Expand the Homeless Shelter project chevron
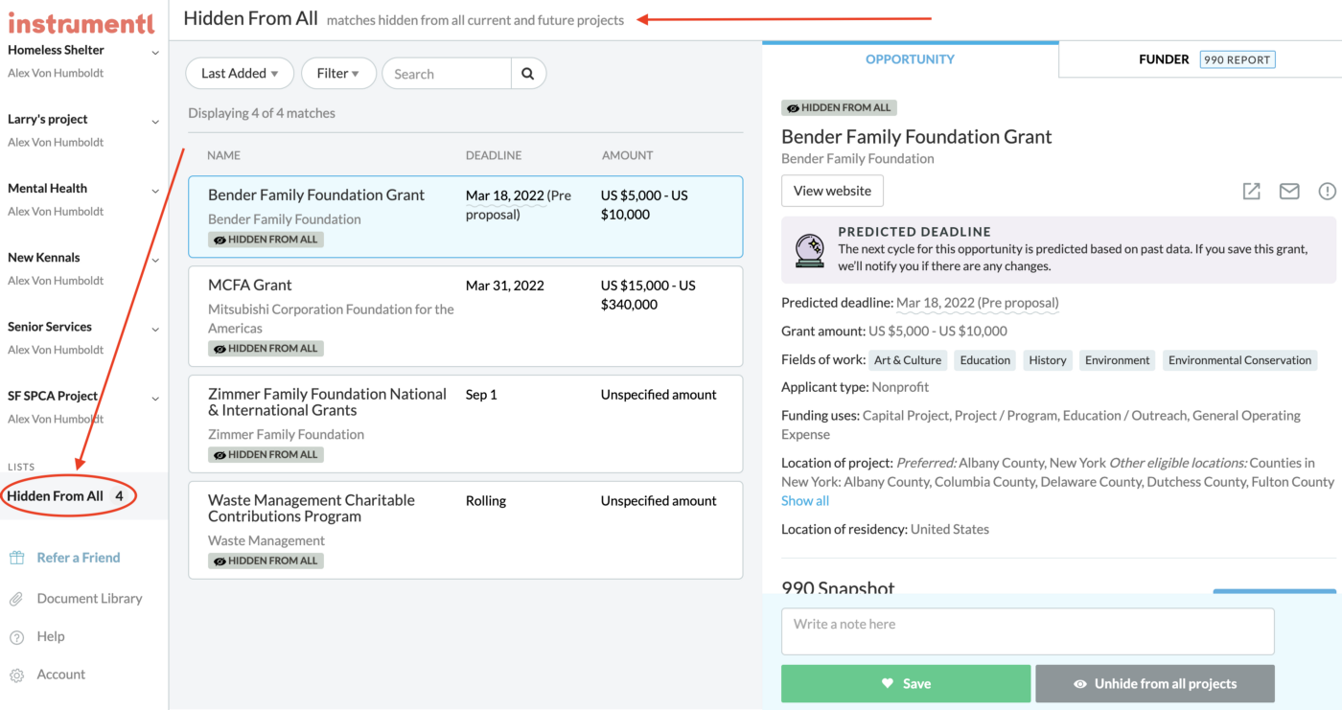 pyautogui.click(x=155, y=53)
